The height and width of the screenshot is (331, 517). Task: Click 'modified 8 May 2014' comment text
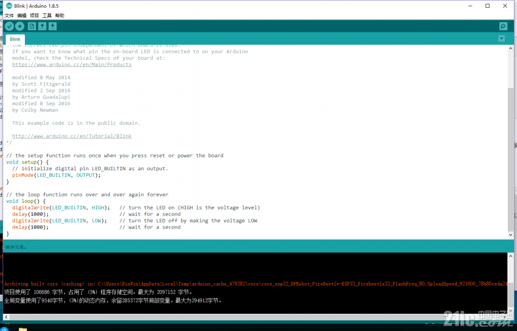coord(41,77)
